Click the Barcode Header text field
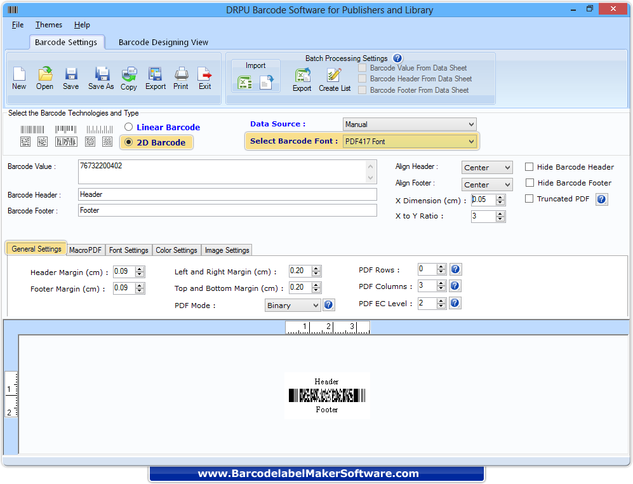This screenshot has height=484, width=633. 227,194
